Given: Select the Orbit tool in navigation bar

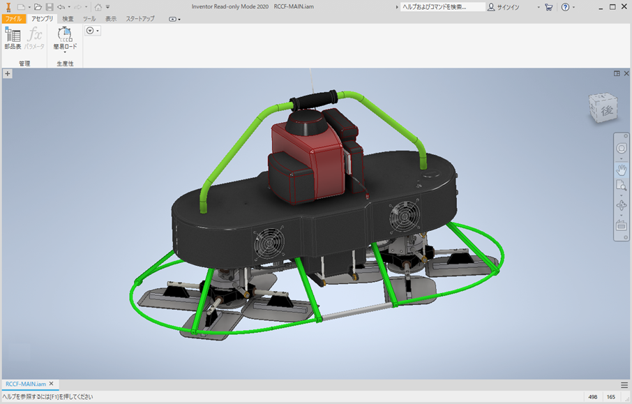Looking at the screenshot, I should [x=621, y=205].
